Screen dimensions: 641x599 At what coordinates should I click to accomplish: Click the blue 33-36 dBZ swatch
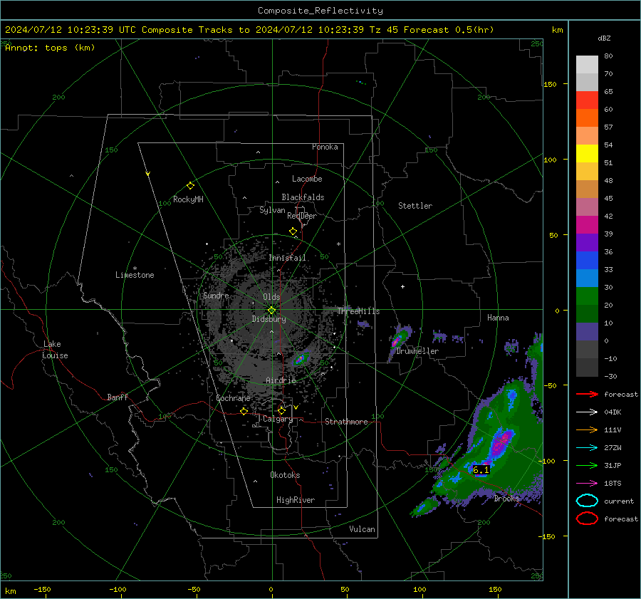(x=587, y=261)
